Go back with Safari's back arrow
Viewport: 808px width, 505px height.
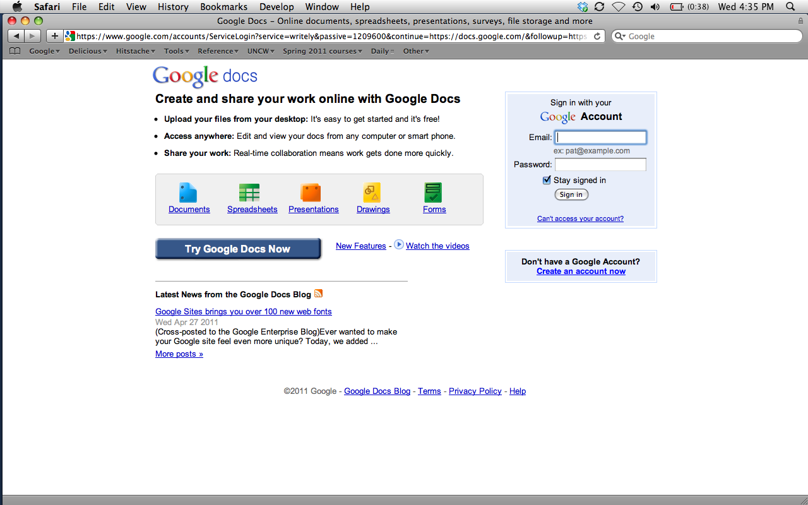tap(16, 36)
